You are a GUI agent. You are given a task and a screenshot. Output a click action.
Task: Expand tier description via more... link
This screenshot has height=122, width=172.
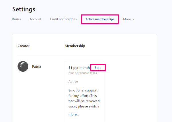(x=74, y=114)
